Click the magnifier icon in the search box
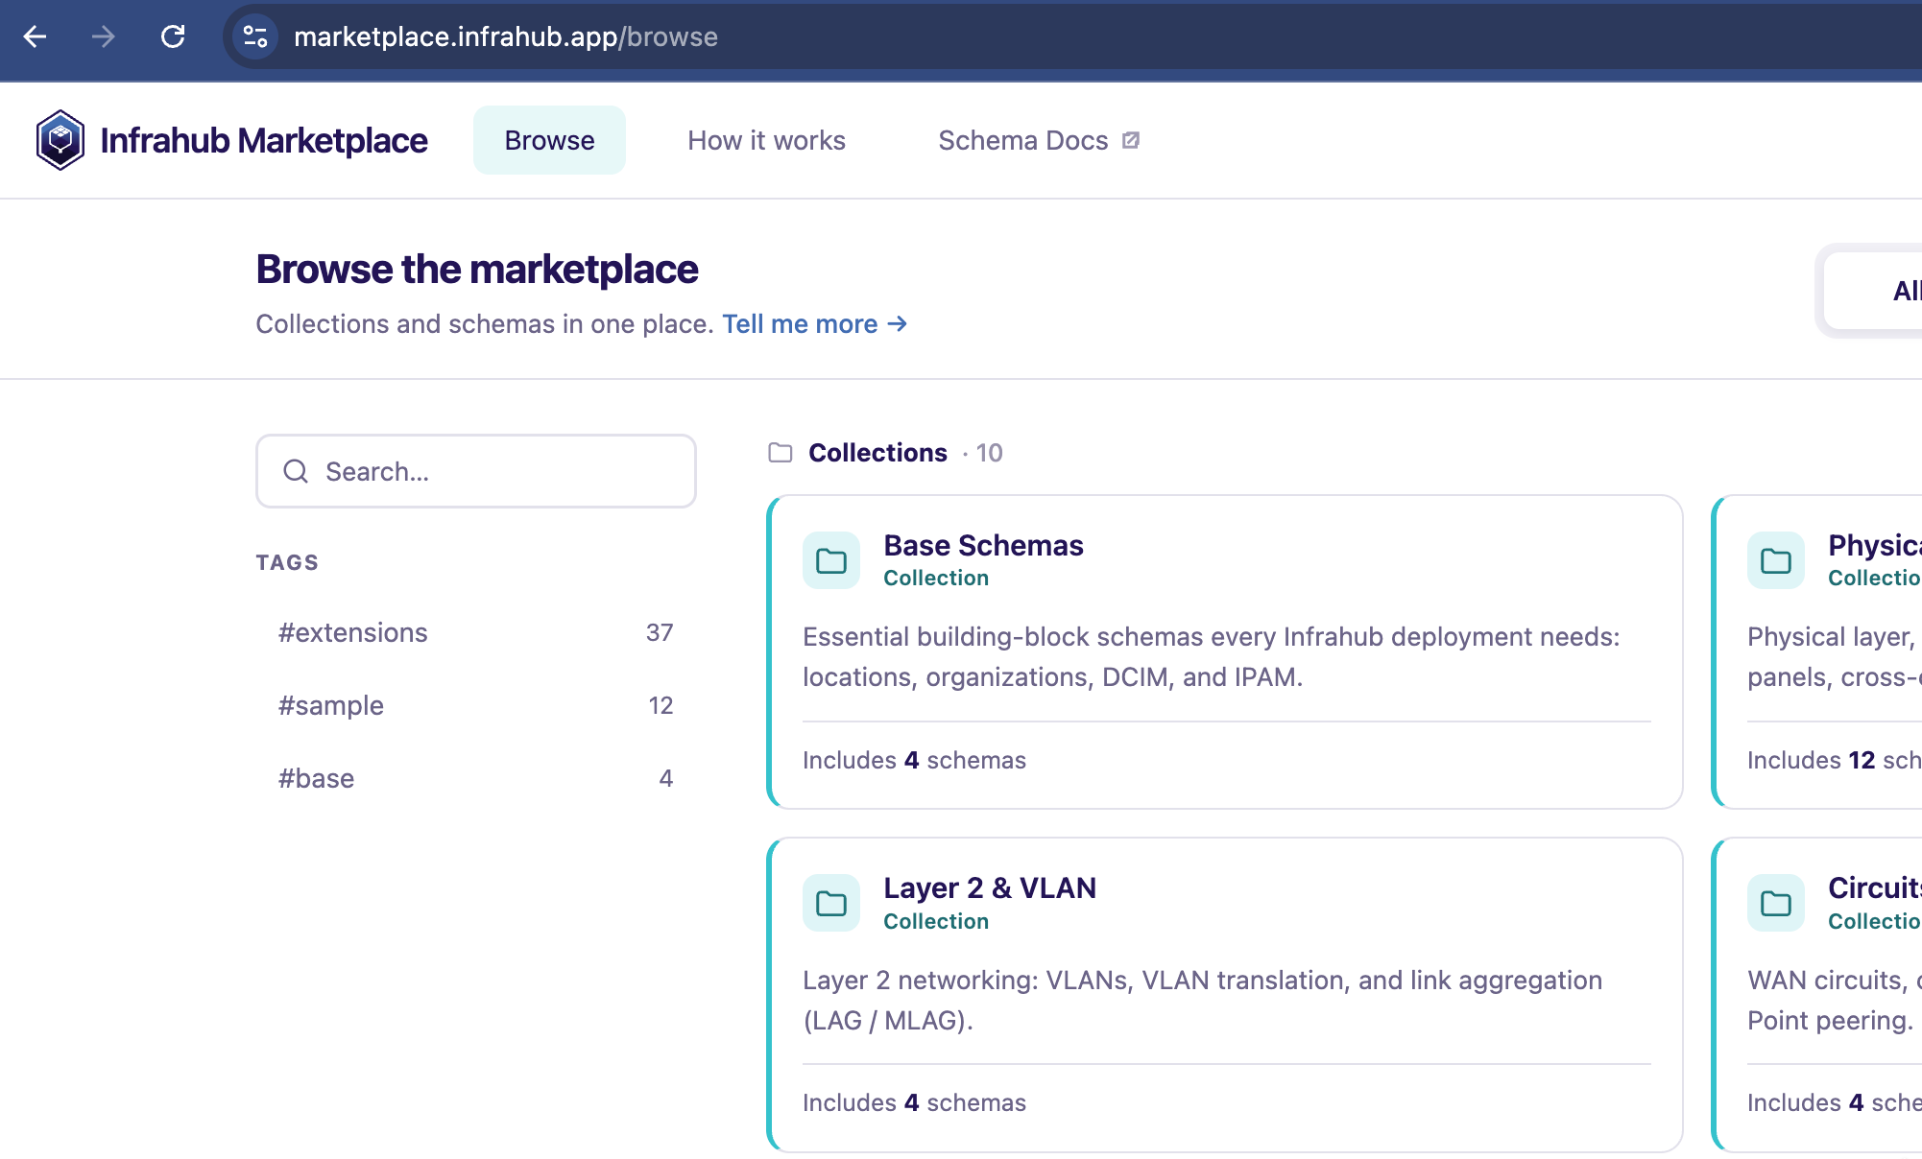The height and width of the screenshot is (1159, 1922). [296, 471]
